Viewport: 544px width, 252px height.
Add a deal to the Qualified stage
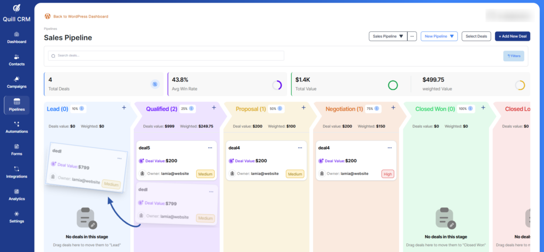pyautogui.click(x=214, y=108)
